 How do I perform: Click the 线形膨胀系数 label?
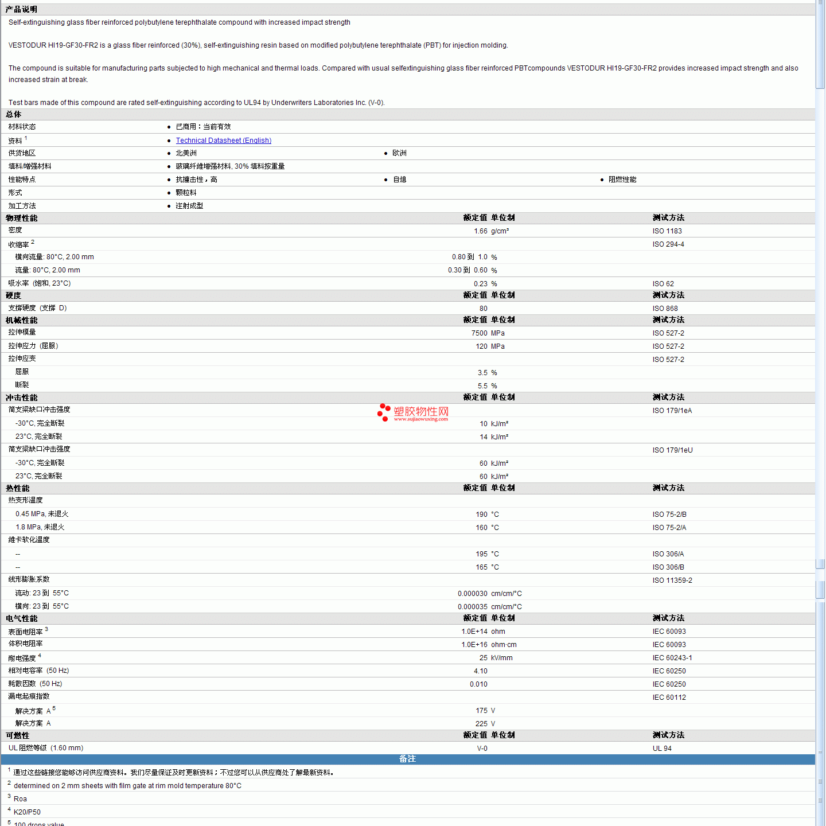(x=29, y=579)
